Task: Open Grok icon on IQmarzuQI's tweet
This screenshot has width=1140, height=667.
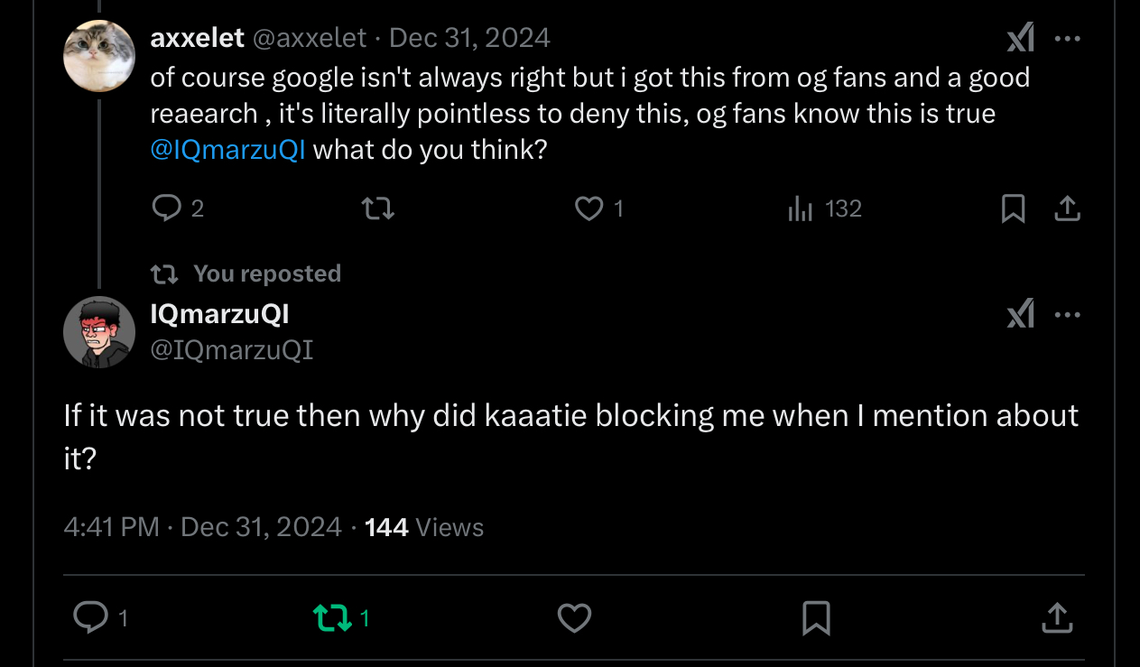Action: point(1020,315)
